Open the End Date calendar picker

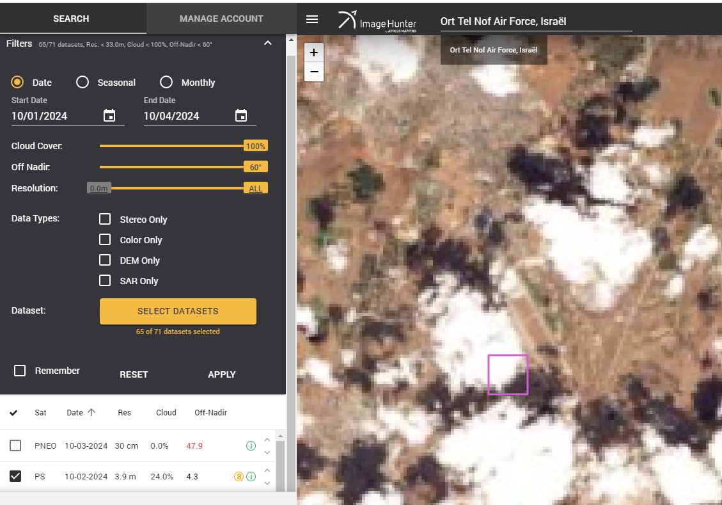click(x=241, y=115)
